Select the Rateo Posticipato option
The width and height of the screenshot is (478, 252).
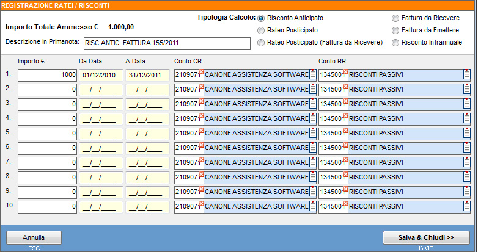tap(262, 30)
